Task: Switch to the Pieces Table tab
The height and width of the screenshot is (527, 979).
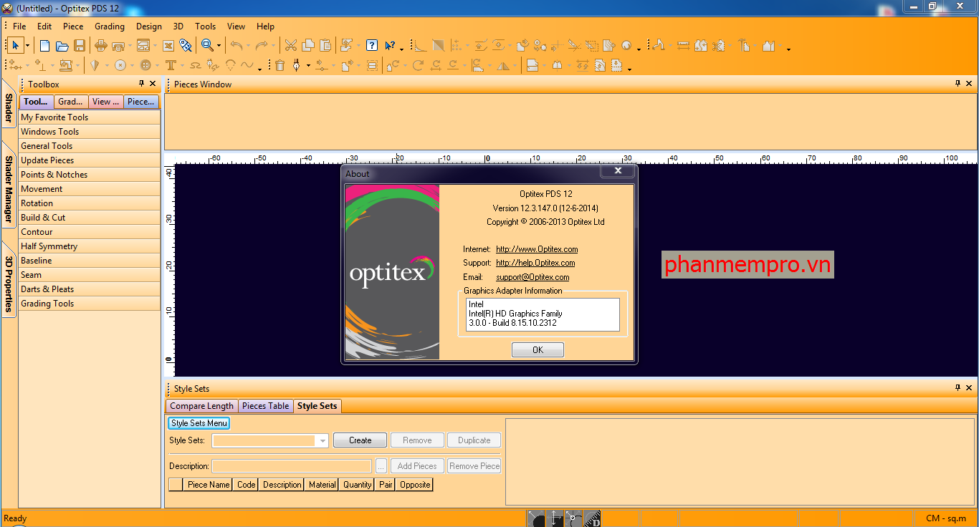Action: (x=265, y=406)
